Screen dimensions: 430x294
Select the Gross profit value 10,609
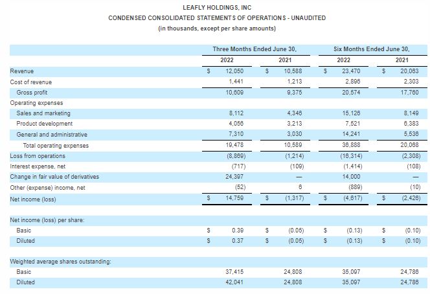[x=235, y=92]
